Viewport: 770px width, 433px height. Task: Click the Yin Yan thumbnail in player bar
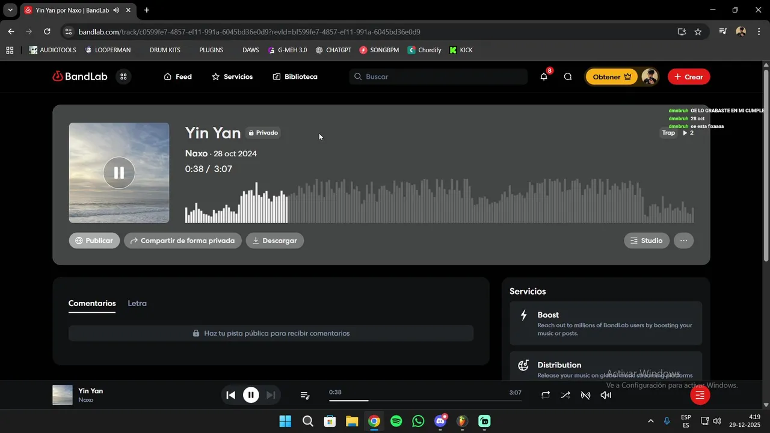(x=63, y=395)
